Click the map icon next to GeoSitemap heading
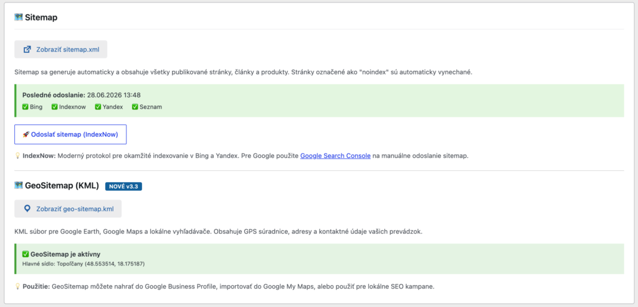638x307 pixels. [18, 186]
